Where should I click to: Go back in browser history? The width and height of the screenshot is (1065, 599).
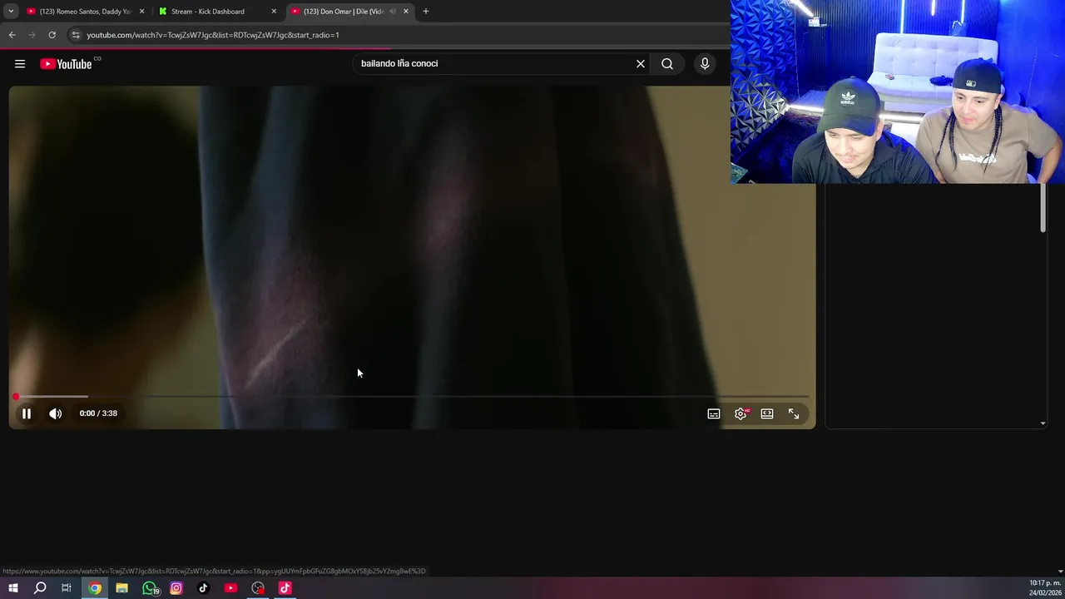tap(12, 35)
